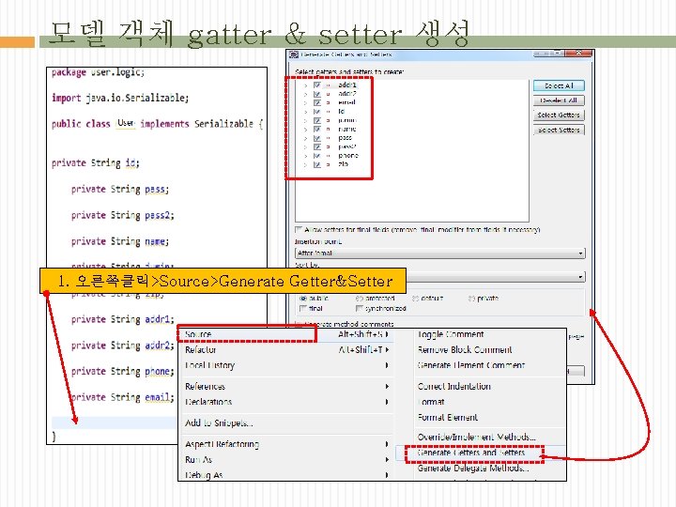Choose Override/Implement Methods
The width and height of the screenshot is (676, 507).
(476, 438)
